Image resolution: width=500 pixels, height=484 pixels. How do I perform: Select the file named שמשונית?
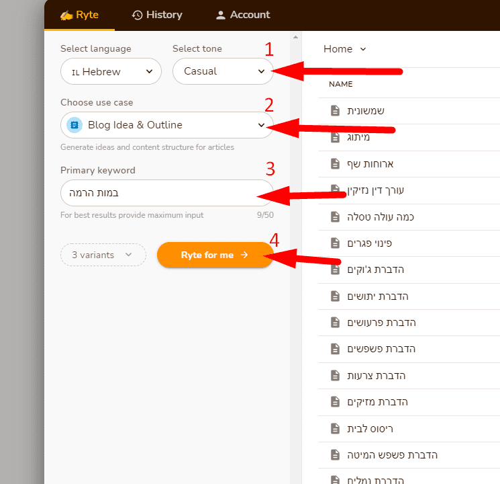(x=366, y=111)
